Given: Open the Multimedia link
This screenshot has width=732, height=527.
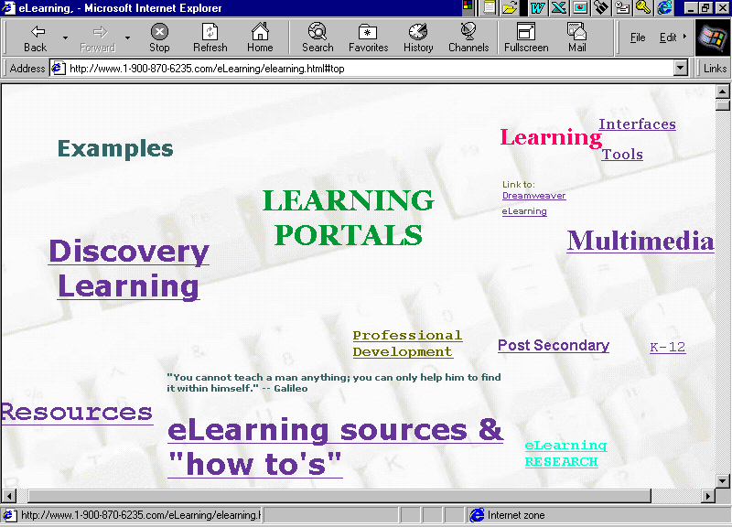Looking at the screenshot, I should (x=640, y=241).
